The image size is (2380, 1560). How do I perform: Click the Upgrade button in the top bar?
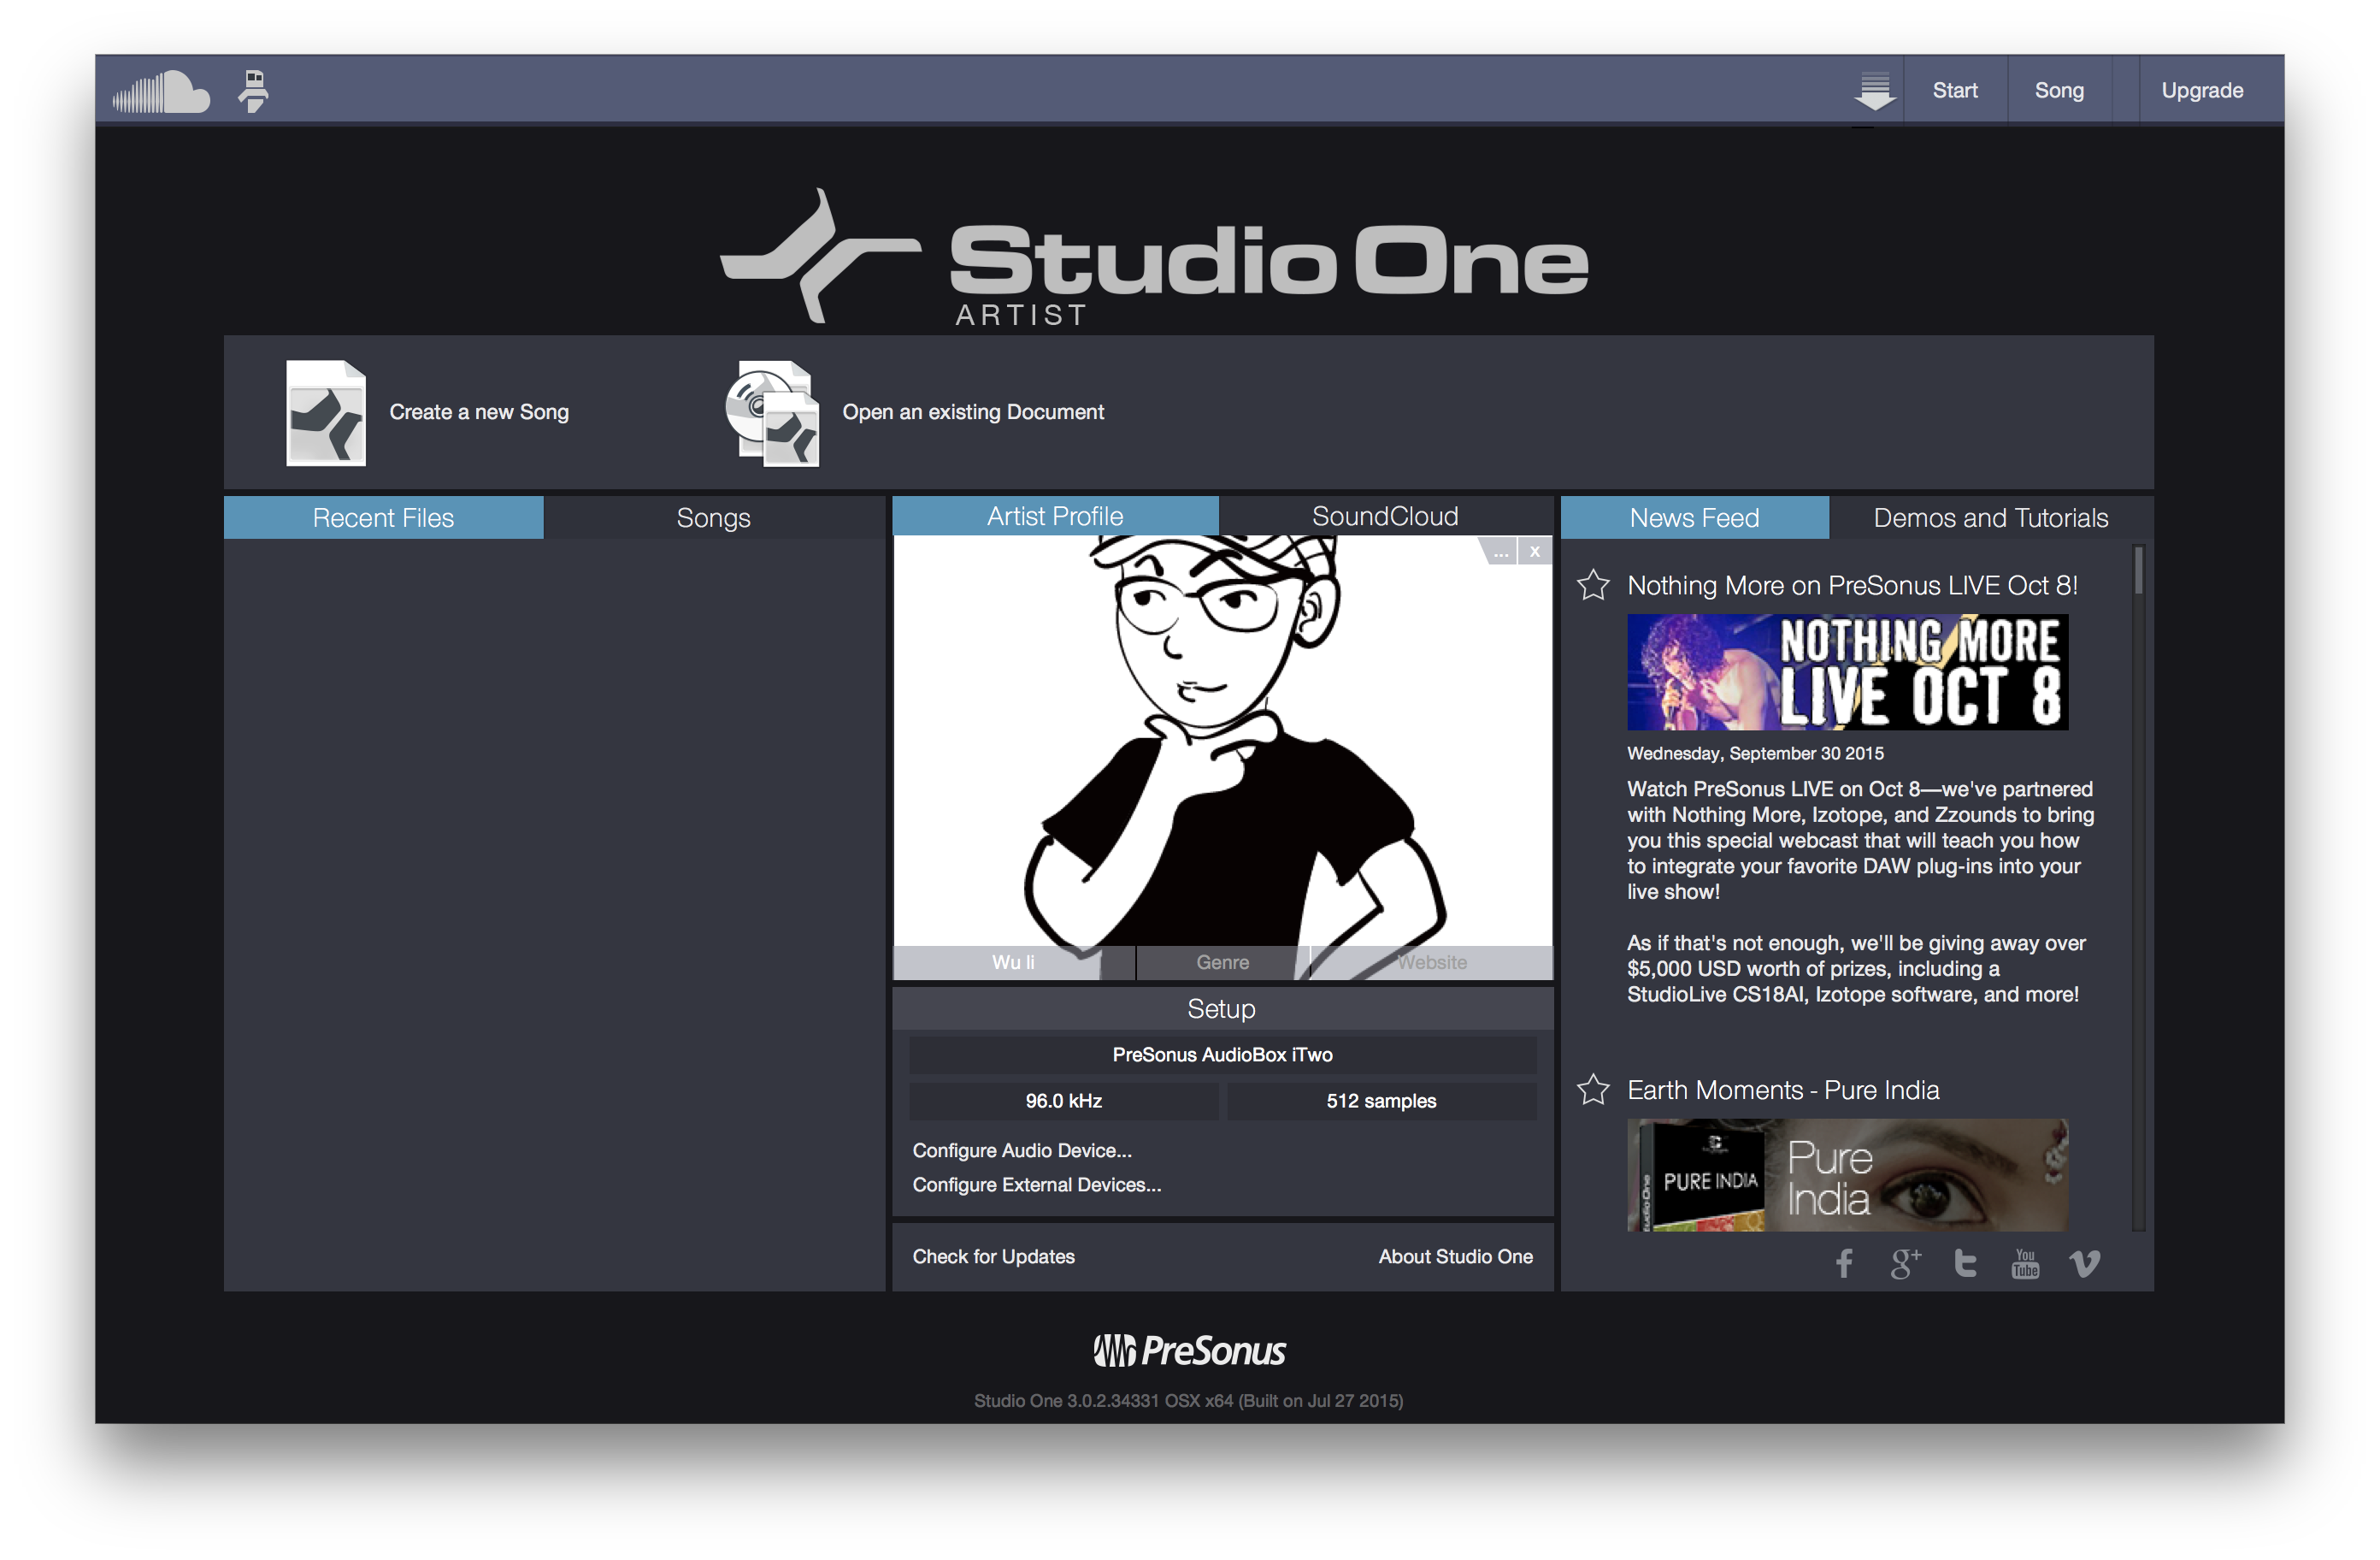tap(2202, 89)
